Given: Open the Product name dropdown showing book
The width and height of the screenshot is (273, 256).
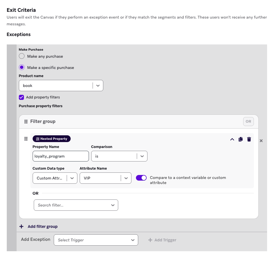Looking at the screenshot, I should pos(61,86).
